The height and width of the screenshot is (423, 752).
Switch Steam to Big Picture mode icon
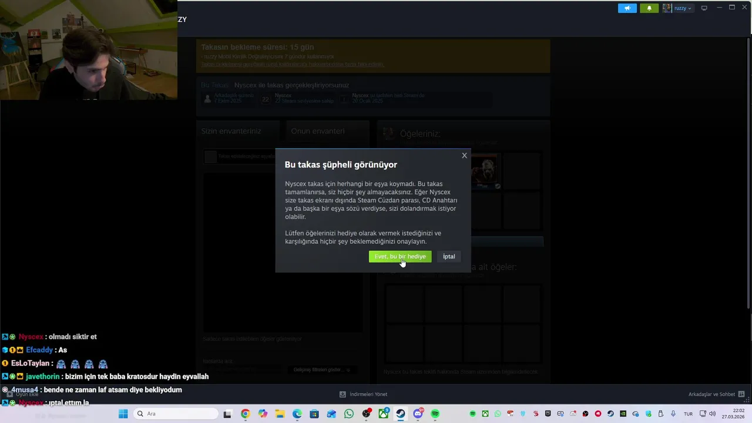point(704,8)
